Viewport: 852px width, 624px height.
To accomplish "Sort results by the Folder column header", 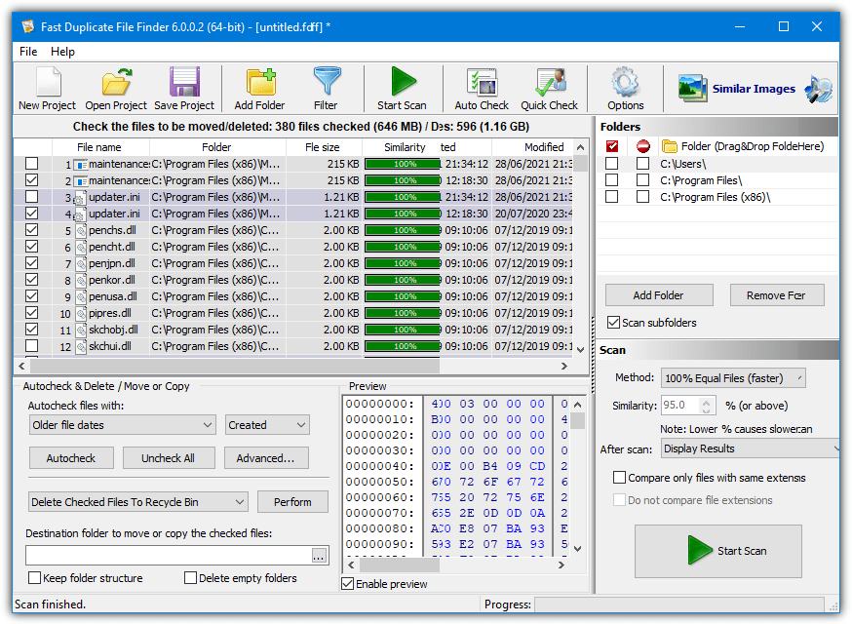I will (x=216, y=147).
